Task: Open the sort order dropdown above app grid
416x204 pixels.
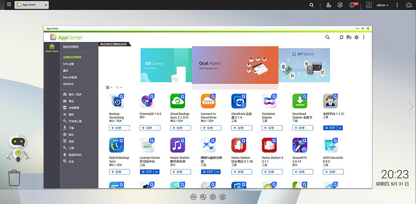Action: pos(119,87)
